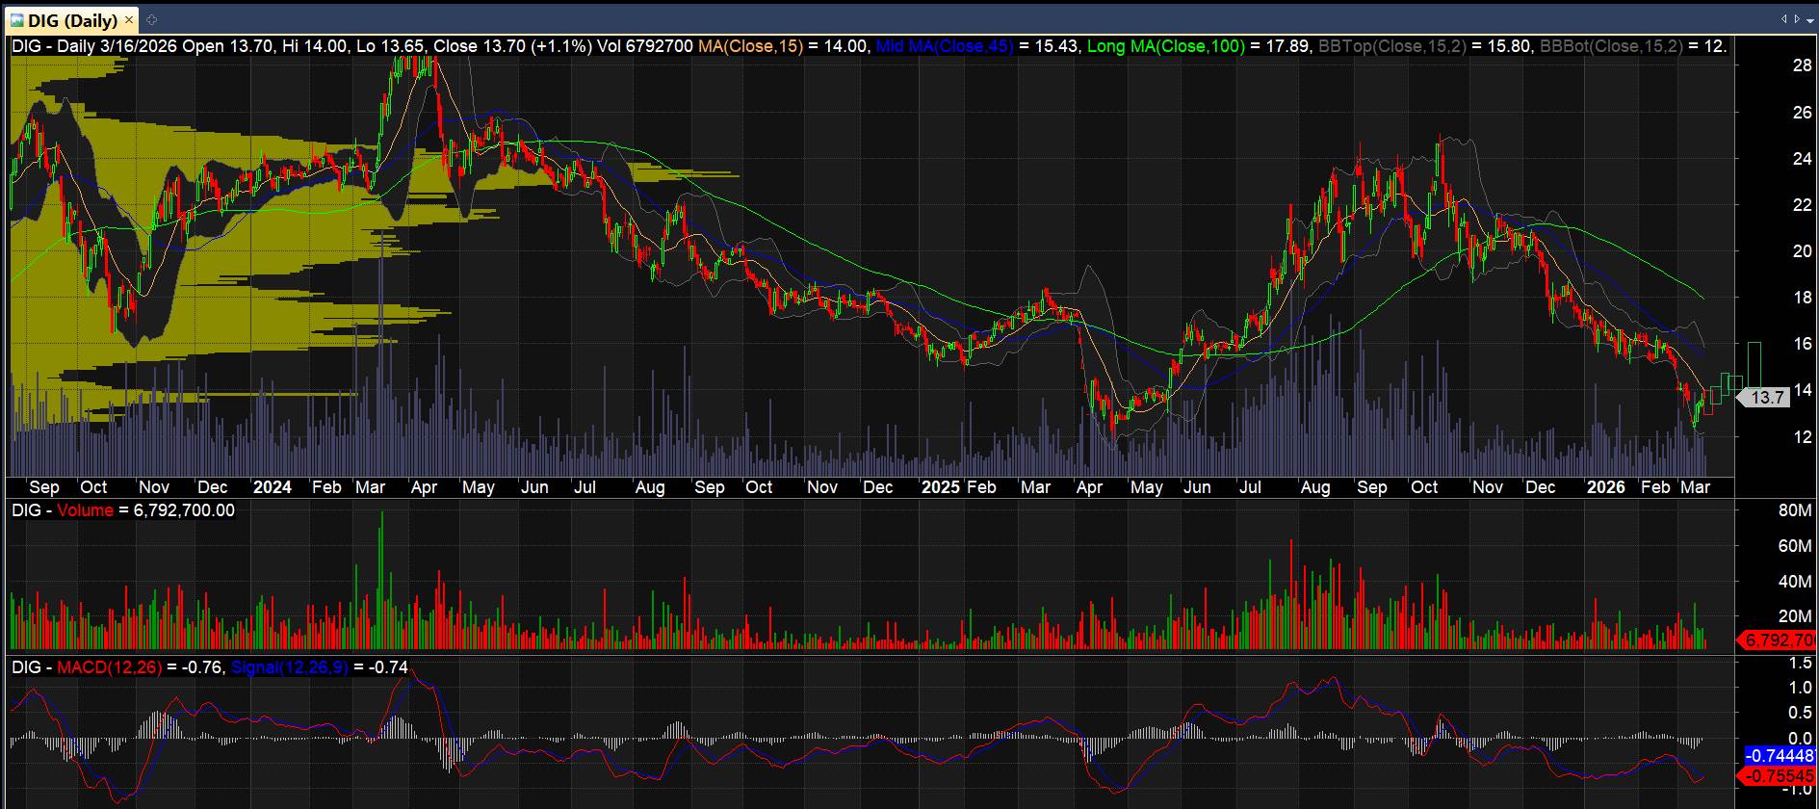Click the Volume label in volume pane

(x=85, y=510)
